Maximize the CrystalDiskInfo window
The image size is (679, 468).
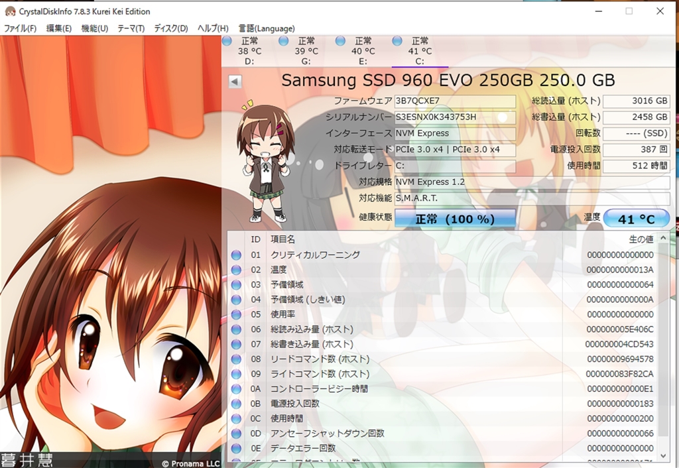[x=629, y=11]
